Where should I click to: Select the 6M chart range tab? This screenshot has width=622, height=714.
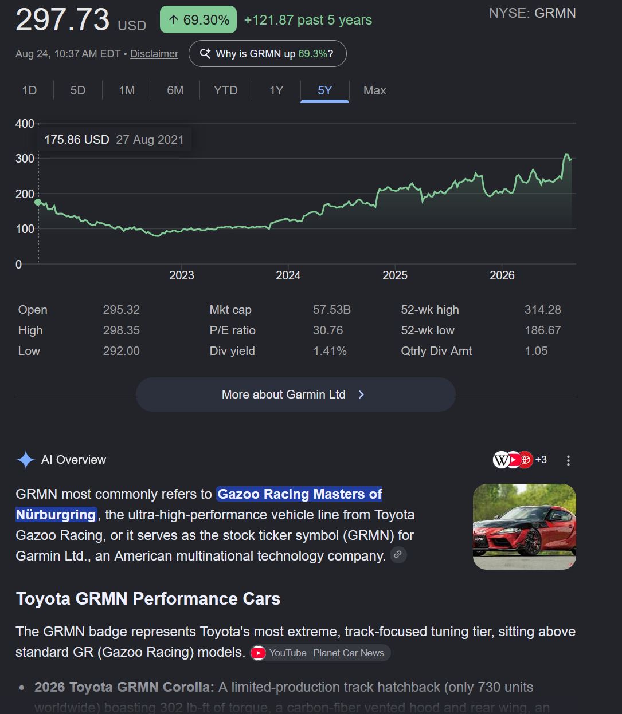point(175,90)
